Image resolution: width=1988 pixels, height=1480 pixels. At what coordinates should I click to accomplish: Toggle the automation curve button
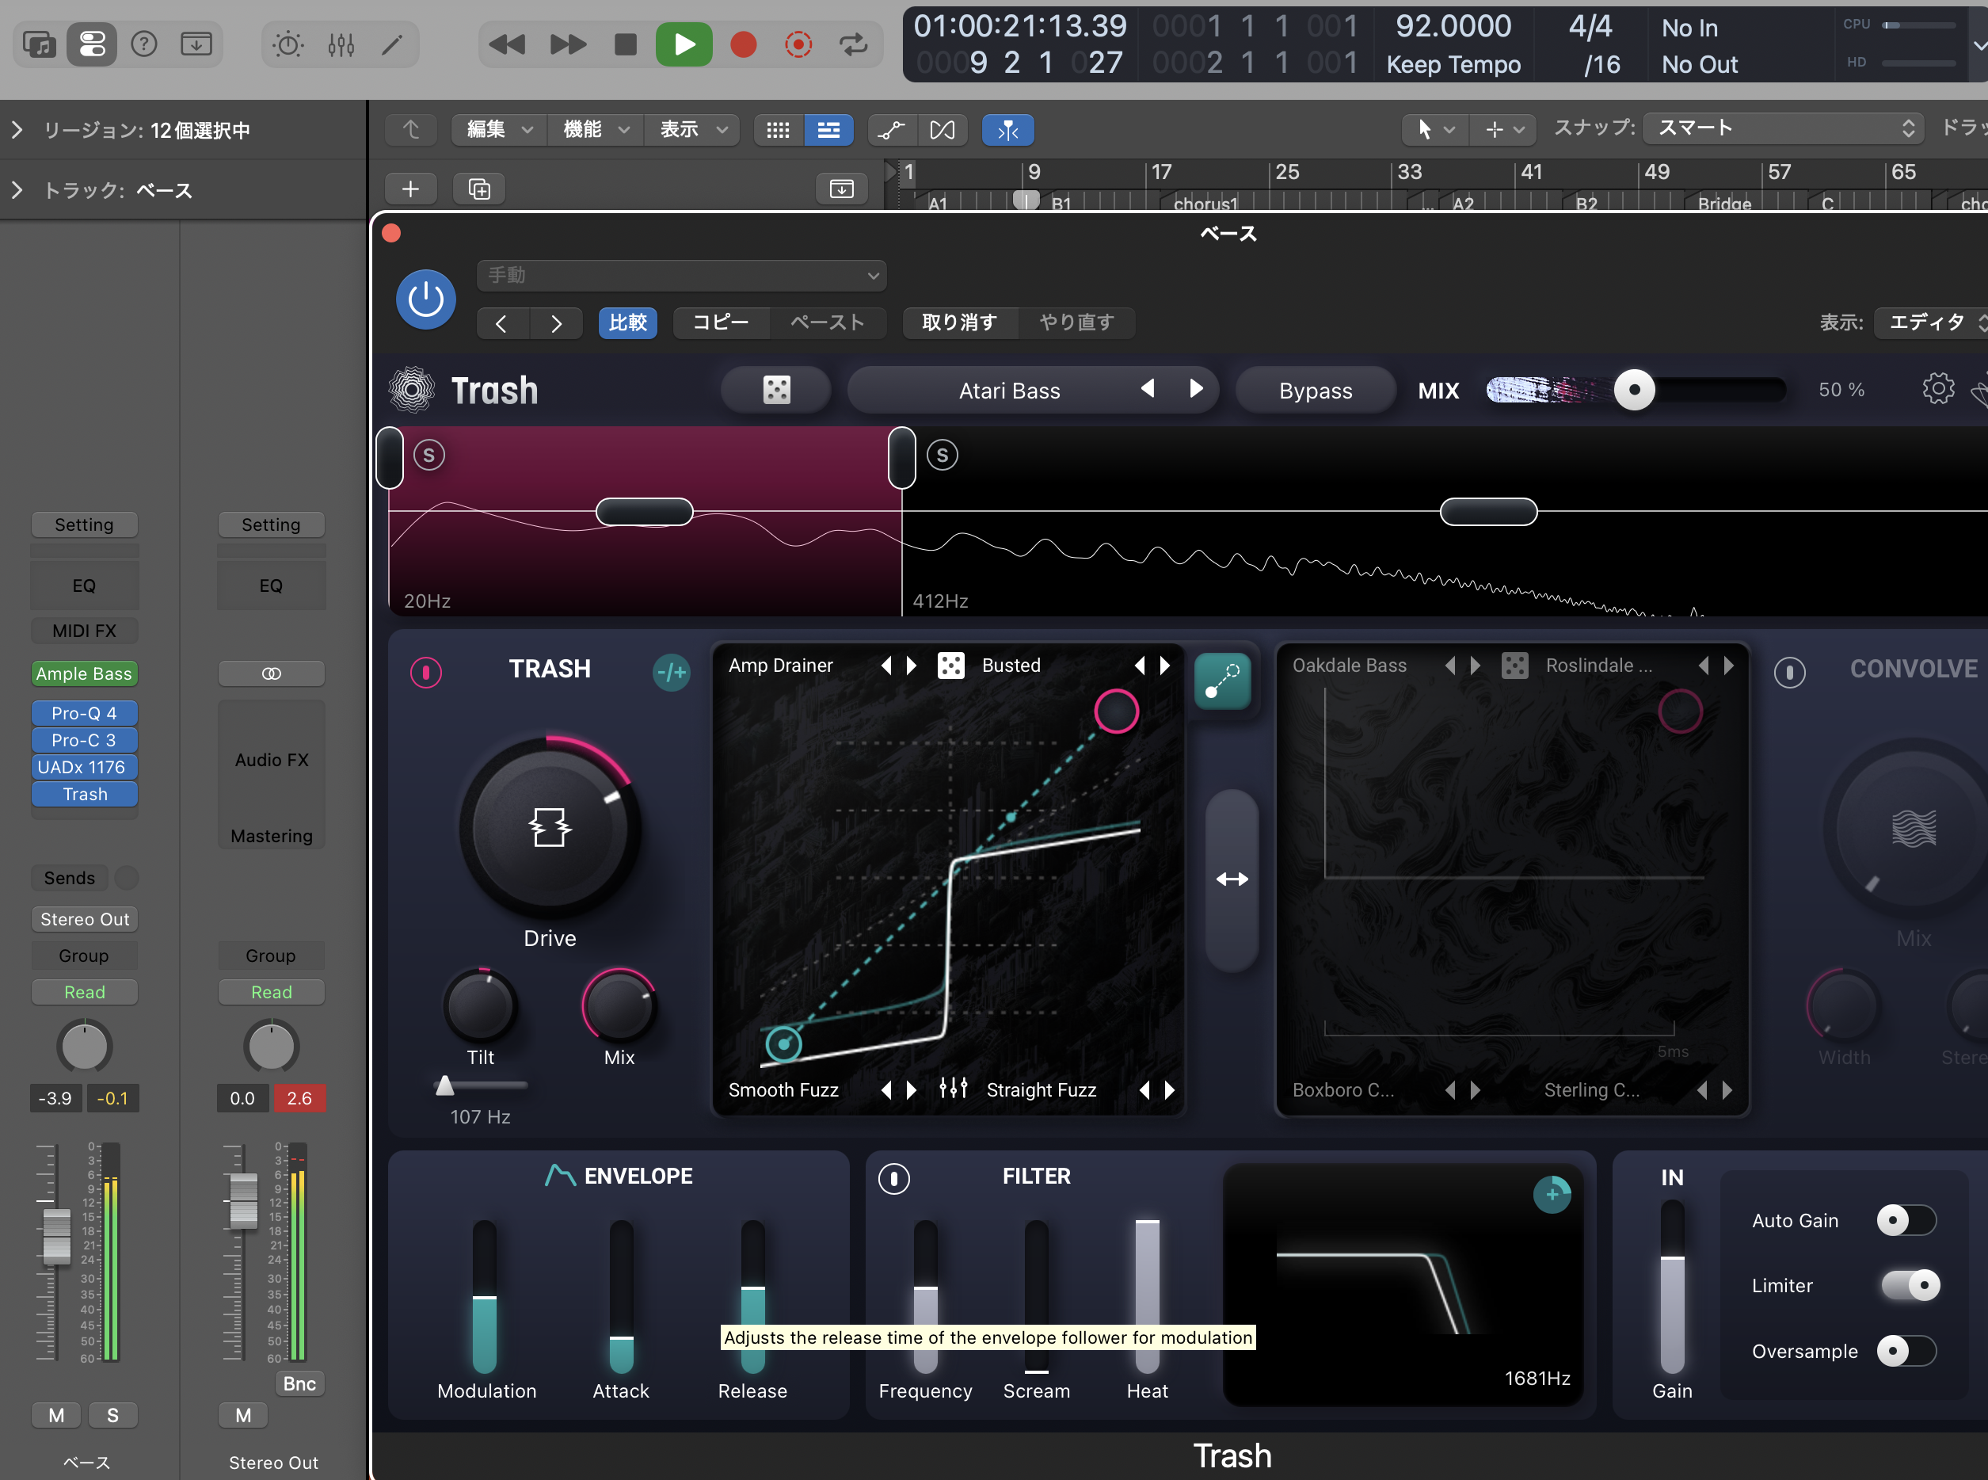coord(891,130)
